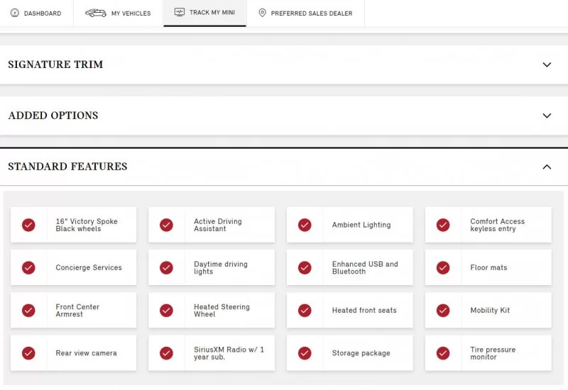This screenshot has height=390, width=568.
Task: Click the Dashboard gauge icon
Action: coord(15,13)
